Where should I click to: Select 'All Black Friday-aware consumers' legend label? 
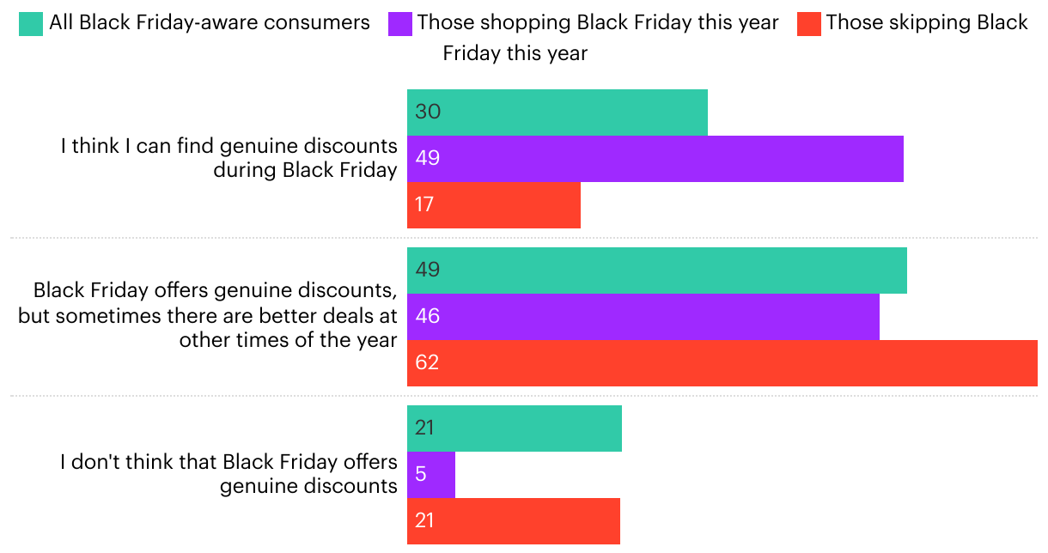pos(210,23)
